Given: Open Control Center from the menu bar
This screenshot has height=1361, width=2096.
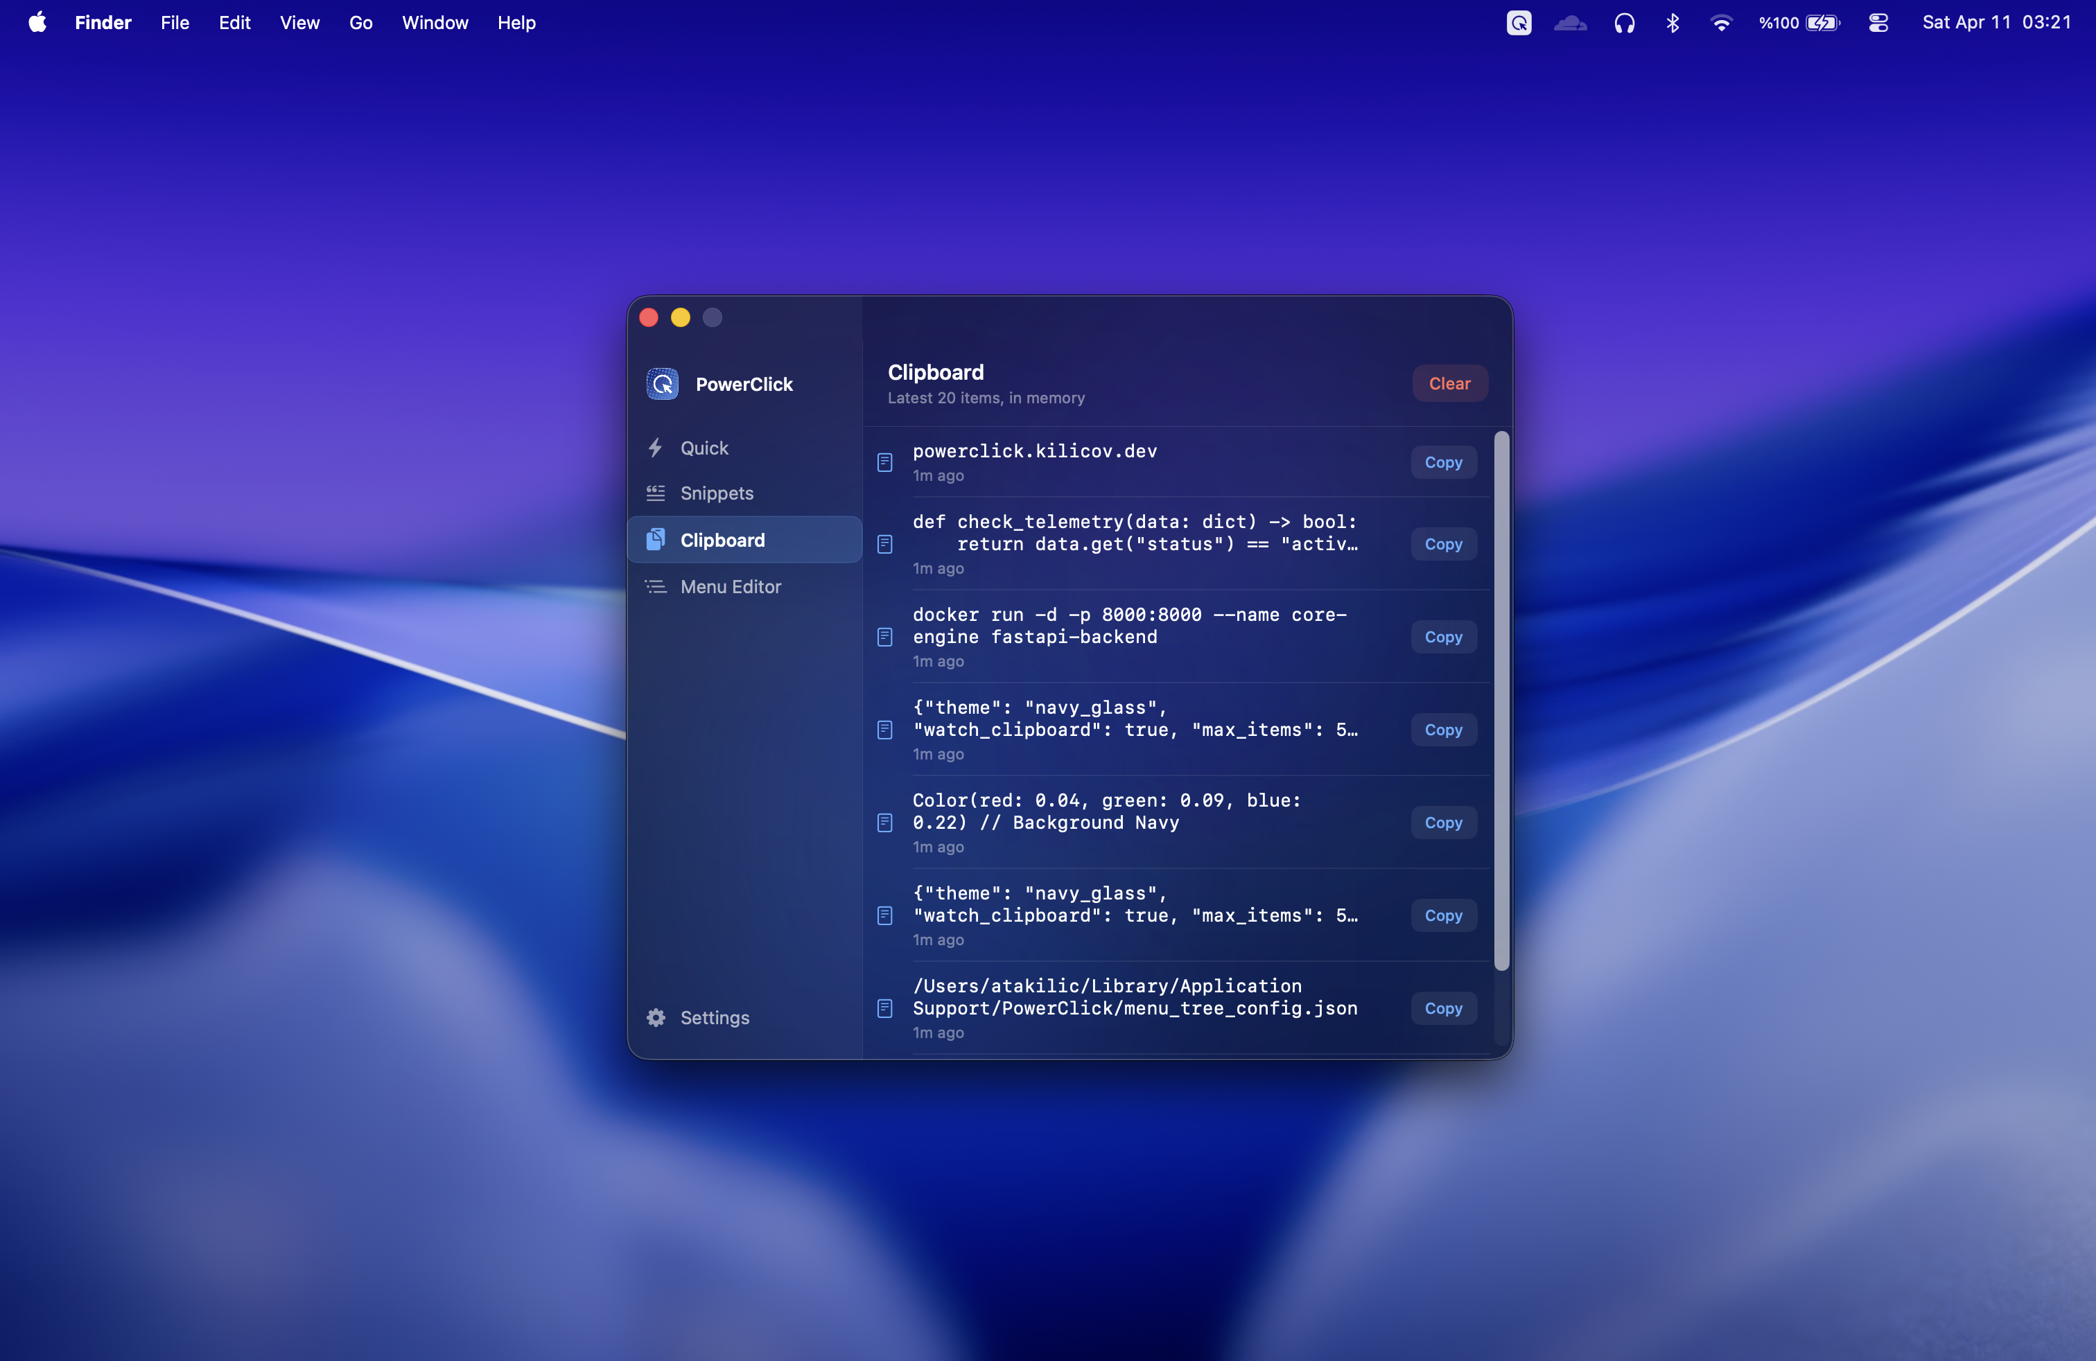Looking at the screenshot, I should [x=1878, y=23].
